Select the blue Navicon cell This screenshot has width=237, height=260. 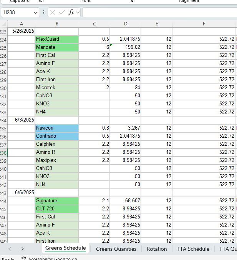coord(56,128)
